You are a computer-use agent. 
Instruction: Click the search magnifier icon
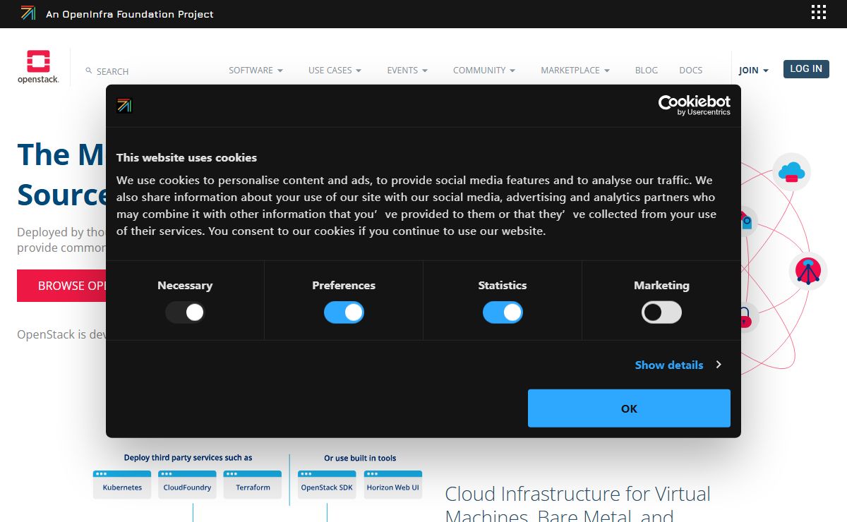pyautogui.click(x=89, y=71)
